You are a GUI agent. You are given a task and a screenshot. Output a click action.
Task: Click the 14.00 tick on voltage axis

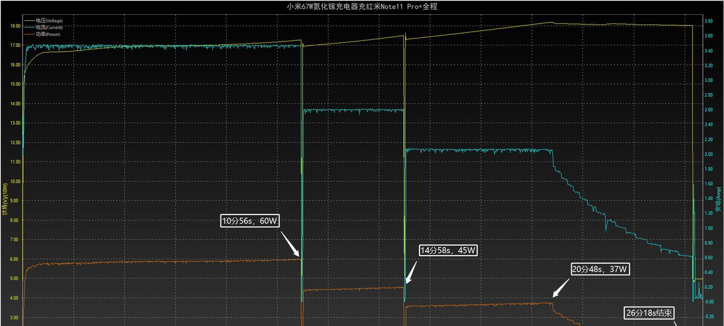coord(15,103)
